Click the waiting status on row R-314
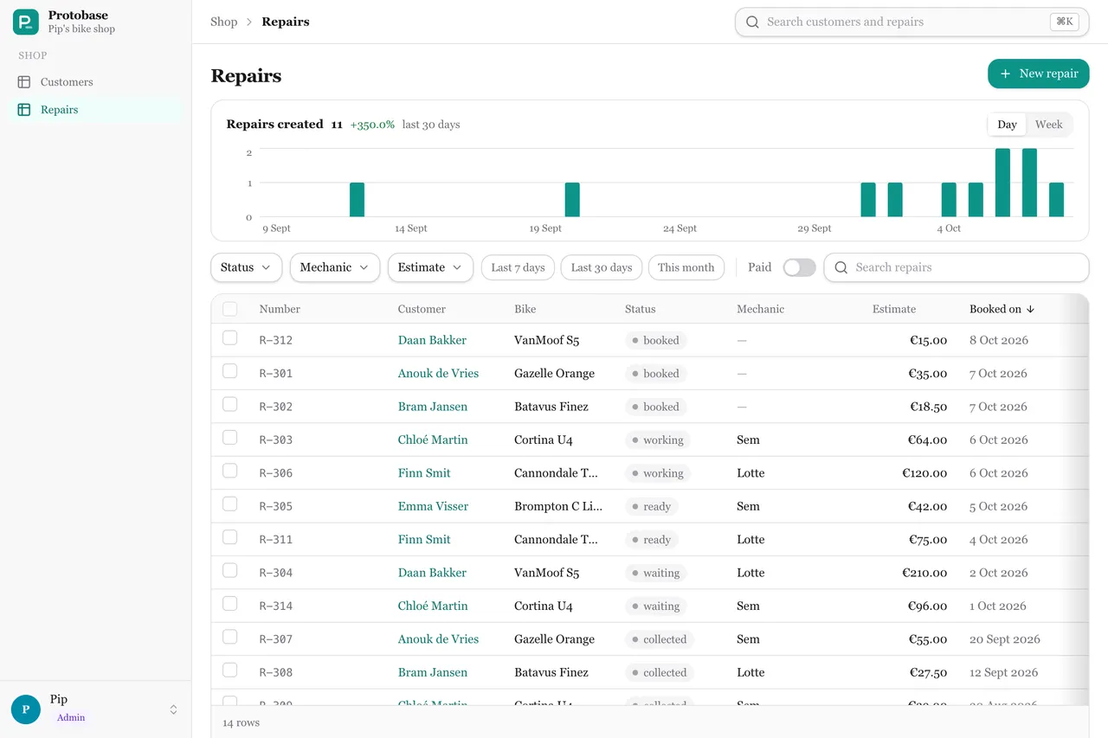This screenshot has width=1108, height=738. (657, 606)
